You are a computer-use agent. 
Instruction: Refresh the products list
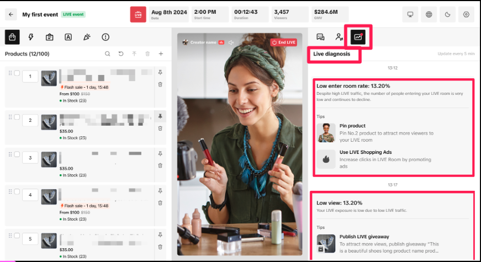(121, 54)
